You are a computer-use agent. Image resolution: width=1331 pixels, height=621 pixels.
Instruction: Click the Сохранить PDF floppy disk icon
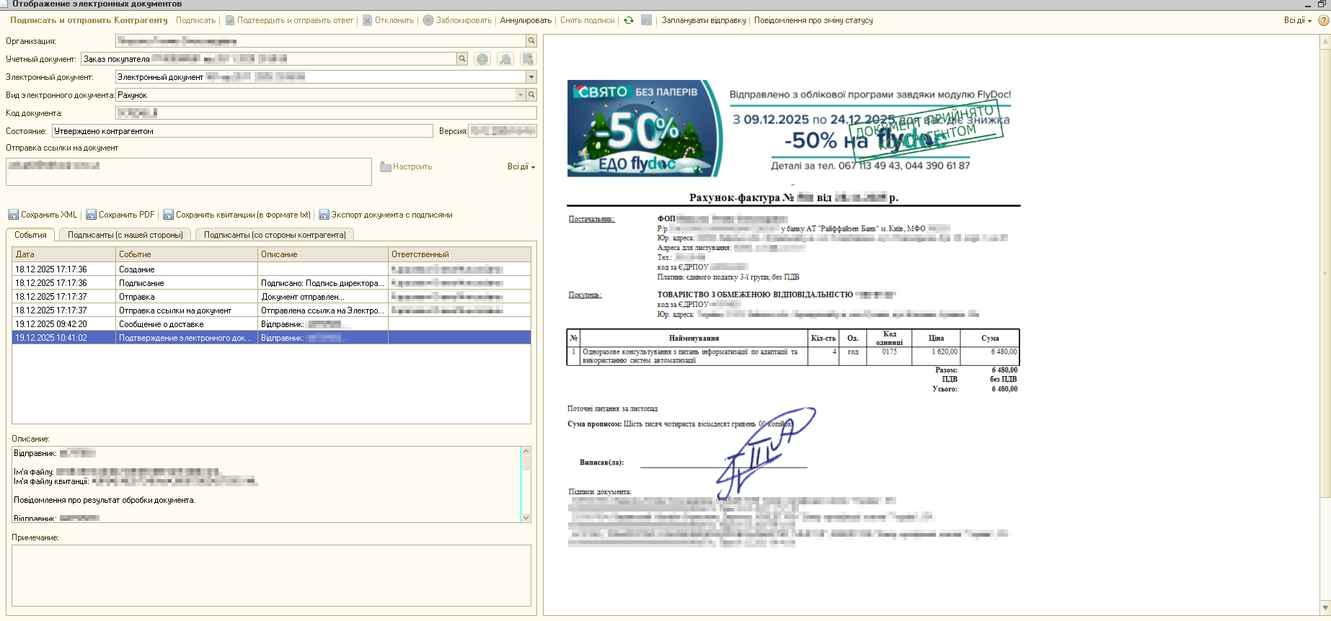91,215
